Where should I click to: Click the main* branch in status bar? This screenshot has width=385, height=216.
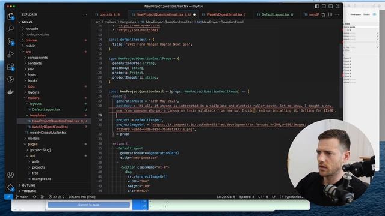point(22,197)
